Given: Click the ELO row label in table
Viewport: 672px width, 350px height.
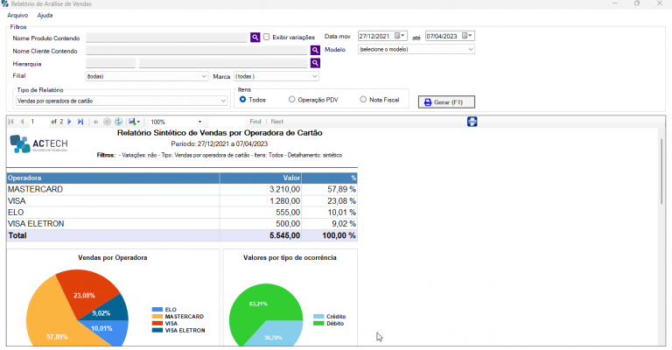Looking at the screenshot, I should 16,213.
